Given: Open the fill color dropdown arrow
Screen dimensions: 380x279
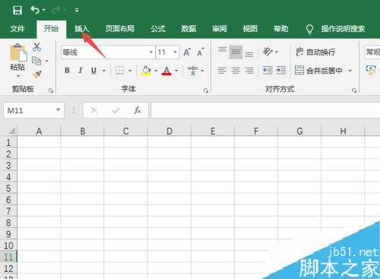Looking at the screenshot, I should pos(156,71).
